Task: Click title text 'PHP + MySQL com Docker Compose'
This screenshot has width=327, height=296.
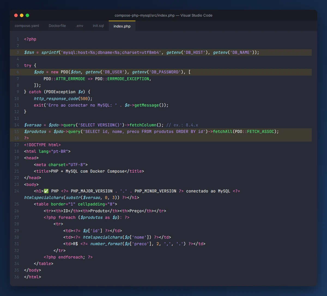Action: 88,171
